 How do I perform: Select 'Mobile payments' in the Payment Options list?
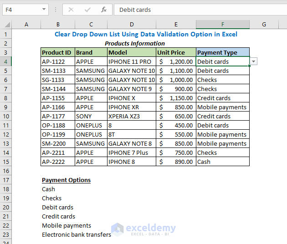(x=67, y=226)
